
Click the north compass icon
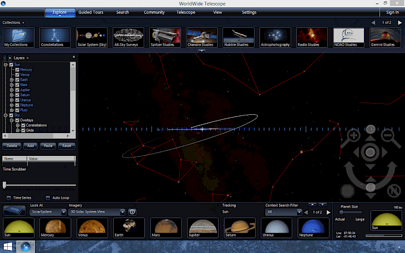[394, 191]
